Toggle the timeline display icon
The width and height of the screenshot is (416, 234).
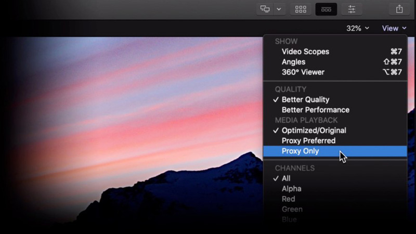326,9
